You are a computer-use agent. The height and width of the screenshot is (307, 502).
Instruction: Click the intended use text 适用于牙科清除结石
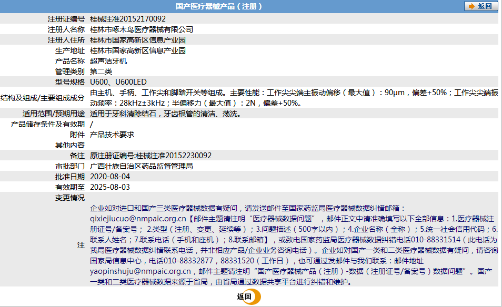point(165,114)
